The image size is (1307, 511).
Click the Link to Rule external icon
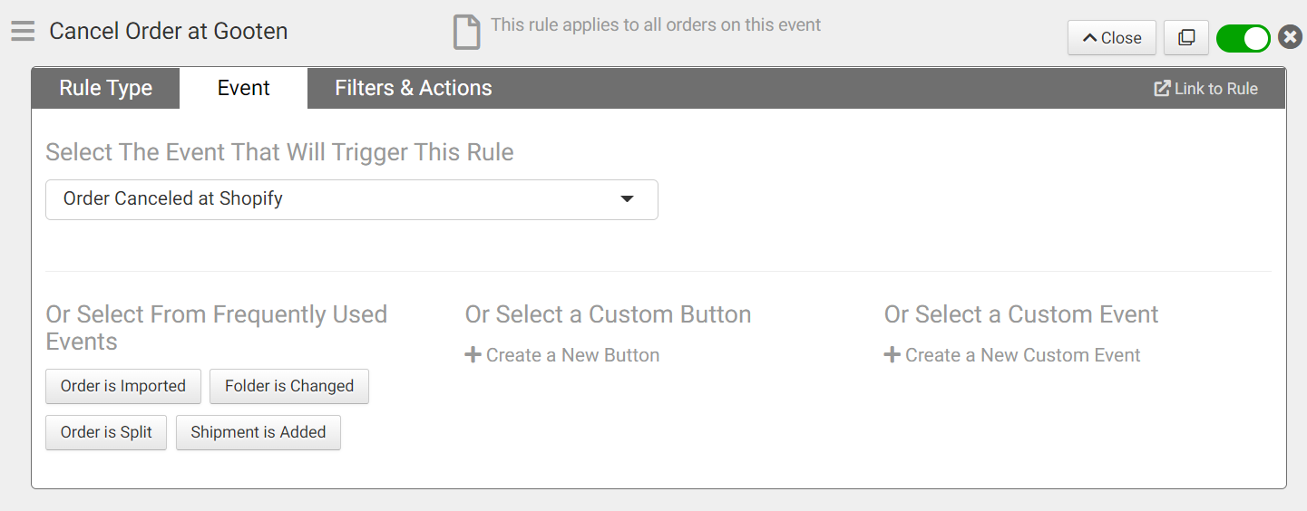(x=1161, y=89)
